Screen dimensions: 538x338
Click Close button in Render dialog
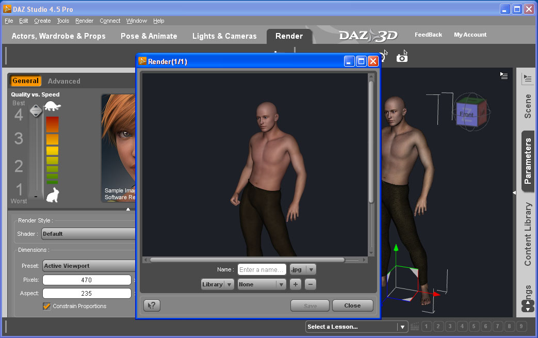352,305
